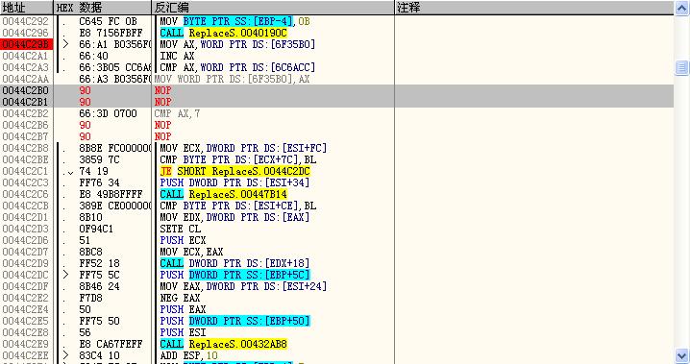The width and height of the screenshot is (690, 364).
Task: Click CALL DWORD PTR DS:[EDX+18] instruction
Action: [x=235, y=263]
